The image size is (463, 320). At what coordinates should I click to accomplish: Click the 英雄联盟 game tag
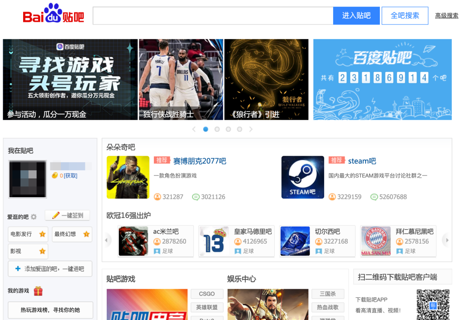coord(207,307)
